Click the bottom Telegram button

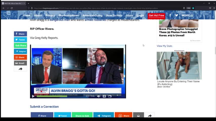pos(104,115)
